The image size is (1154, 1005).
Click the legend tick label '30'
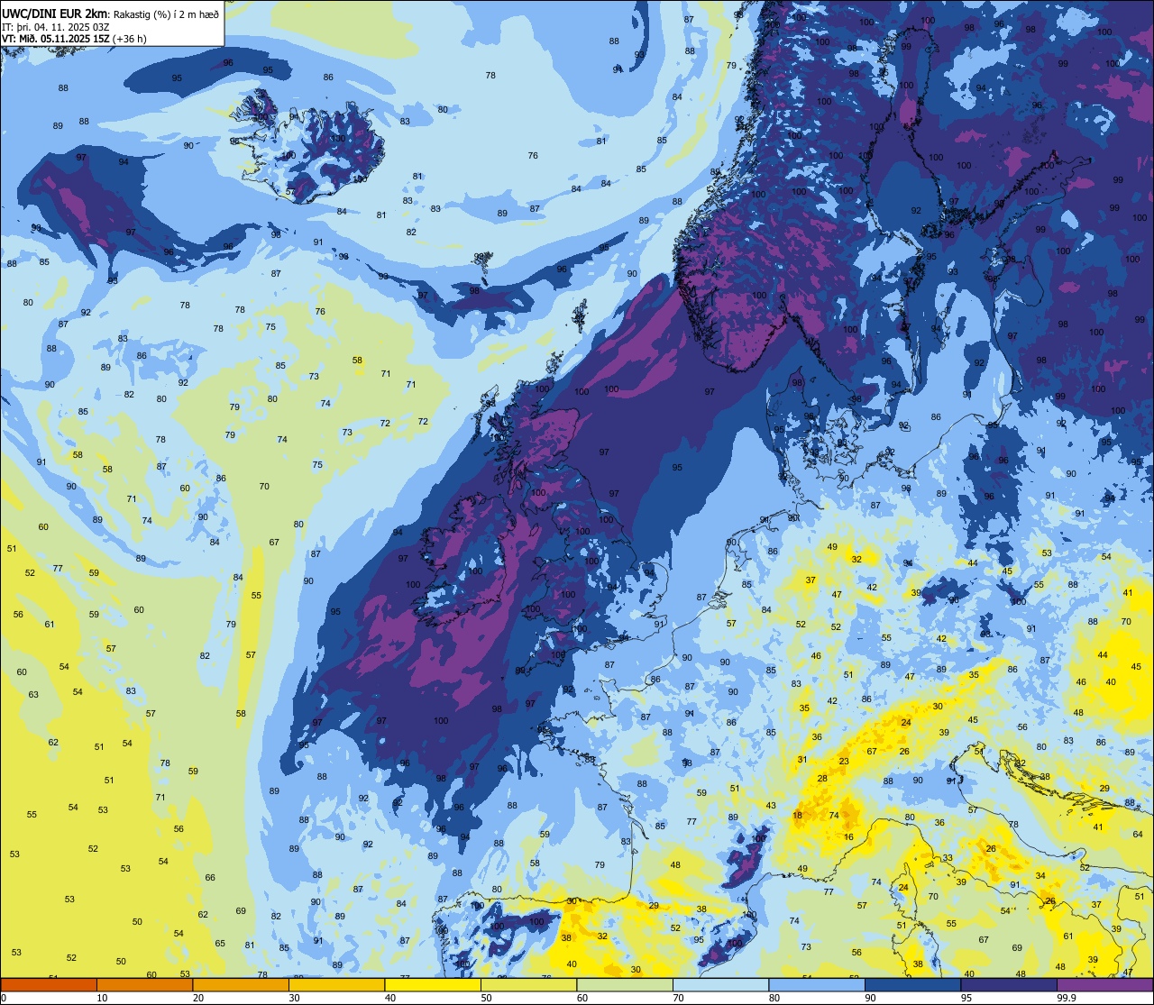294,998
